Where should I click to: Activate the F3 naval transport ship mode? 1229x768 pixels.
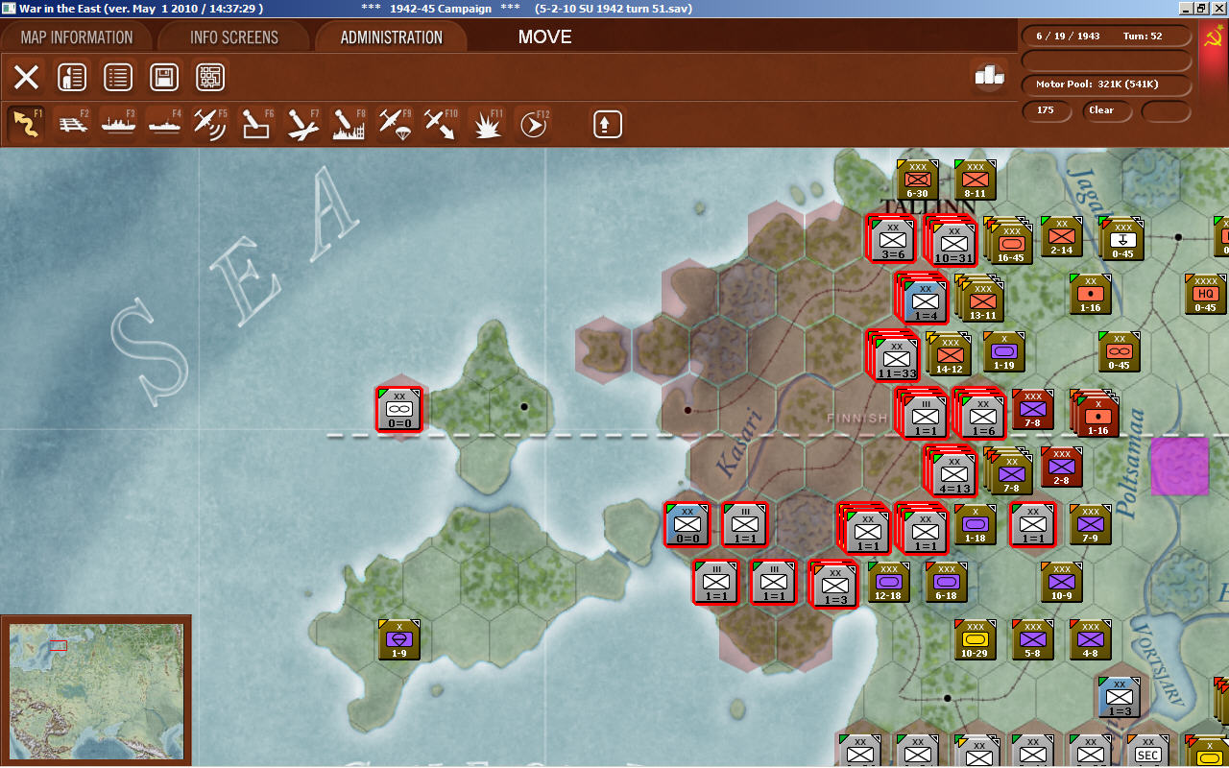[x=118, y=124]
